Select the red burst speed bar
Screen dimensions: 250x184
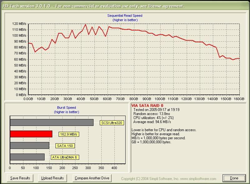coord(31,134)
